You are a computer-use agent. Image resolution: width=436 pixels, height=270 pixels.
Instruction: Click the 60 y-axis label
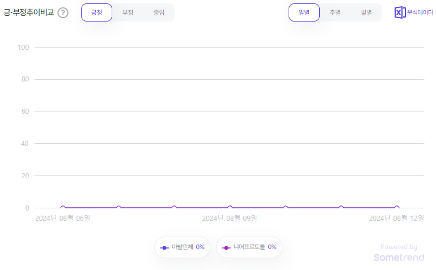(x=26, y=112)
